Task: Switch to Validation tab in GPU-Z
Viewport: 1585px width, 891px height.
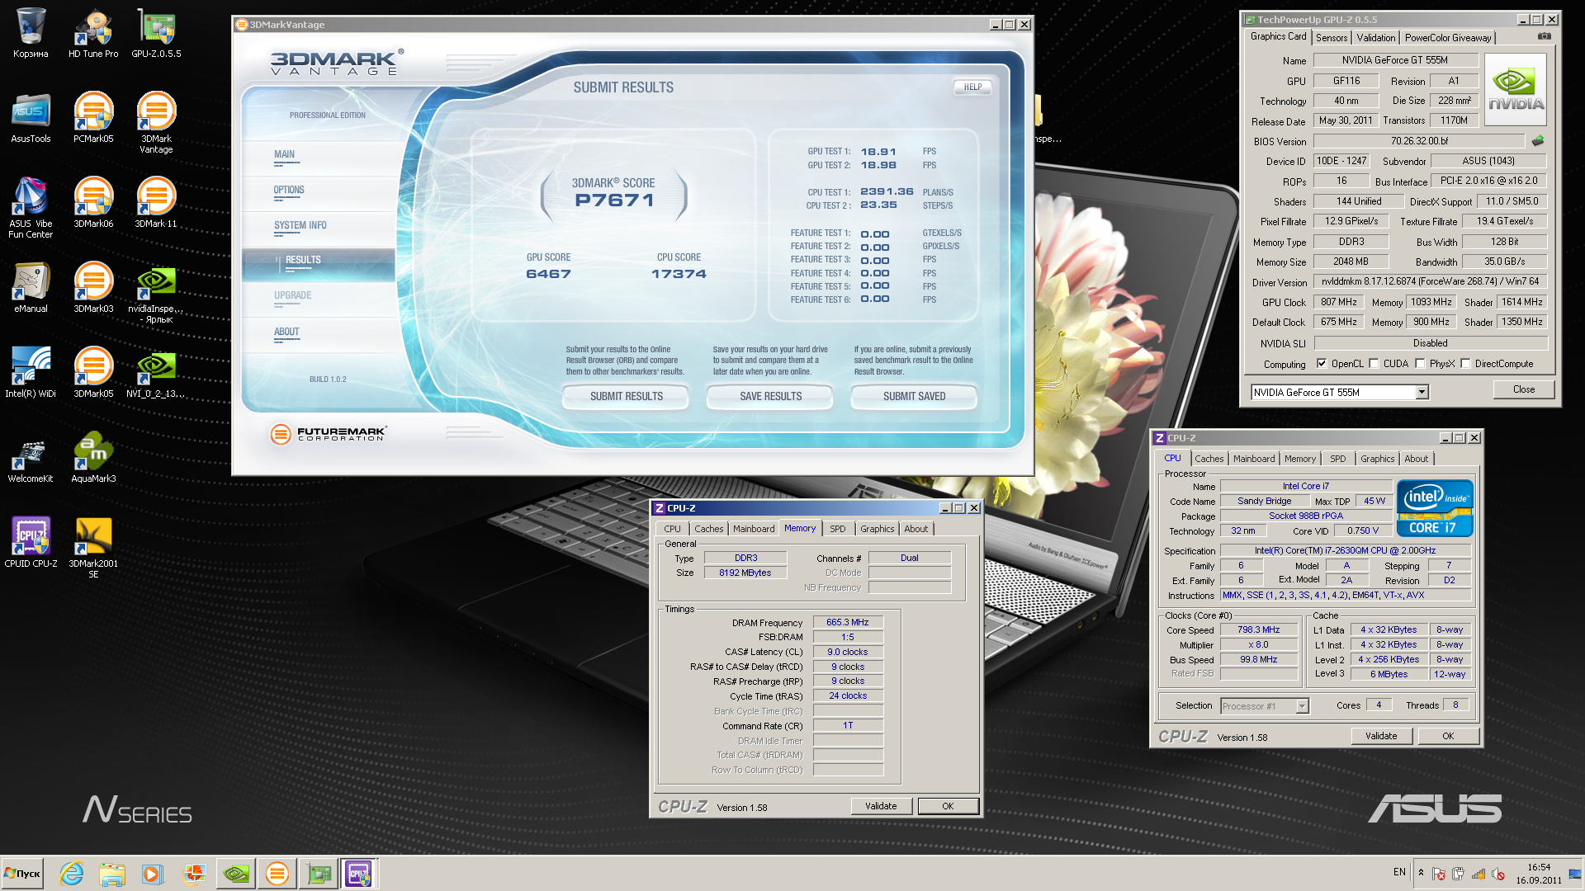Action: click(x=1376, y=38)
